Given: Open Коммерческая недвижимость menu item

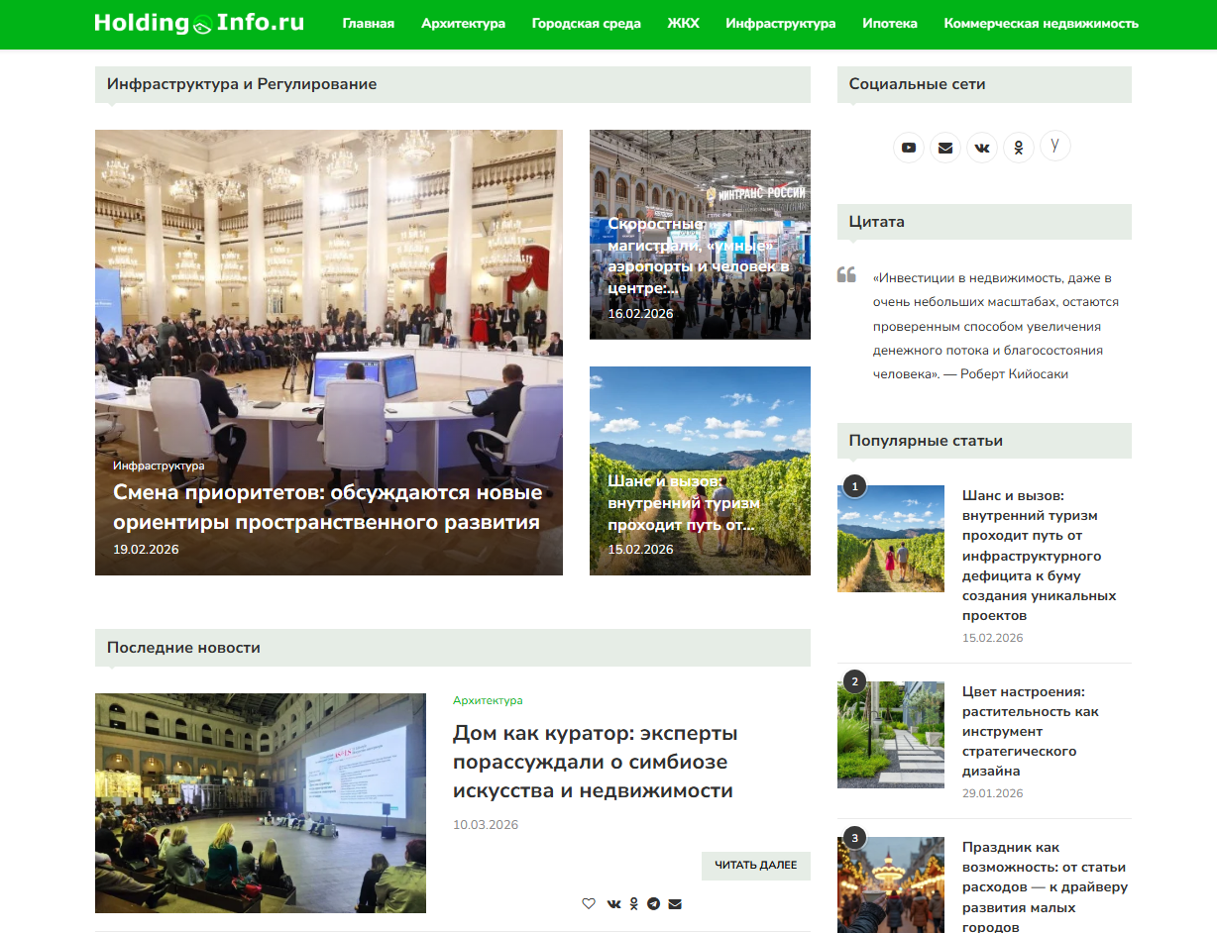Looking at the screenshot, I should (1041, 24).
